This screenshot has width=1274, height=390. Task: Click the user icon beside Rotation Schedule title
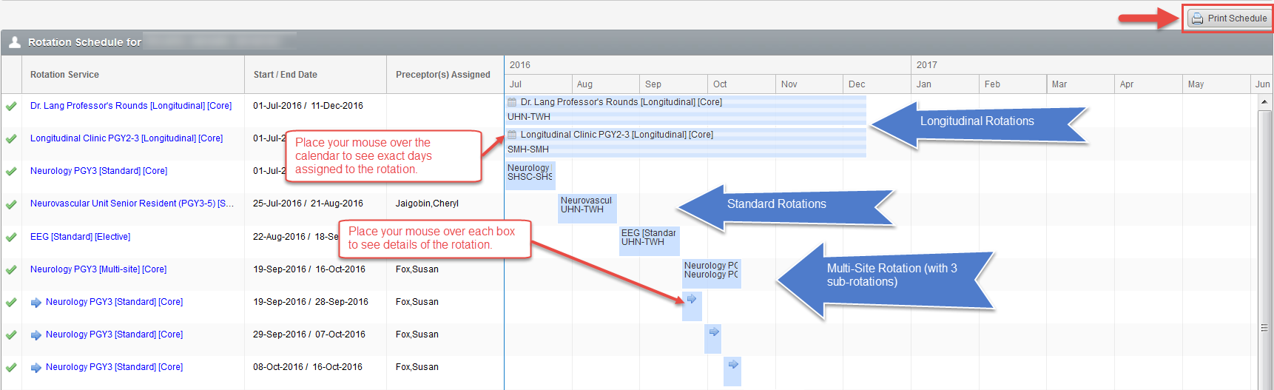click(15, 42)
